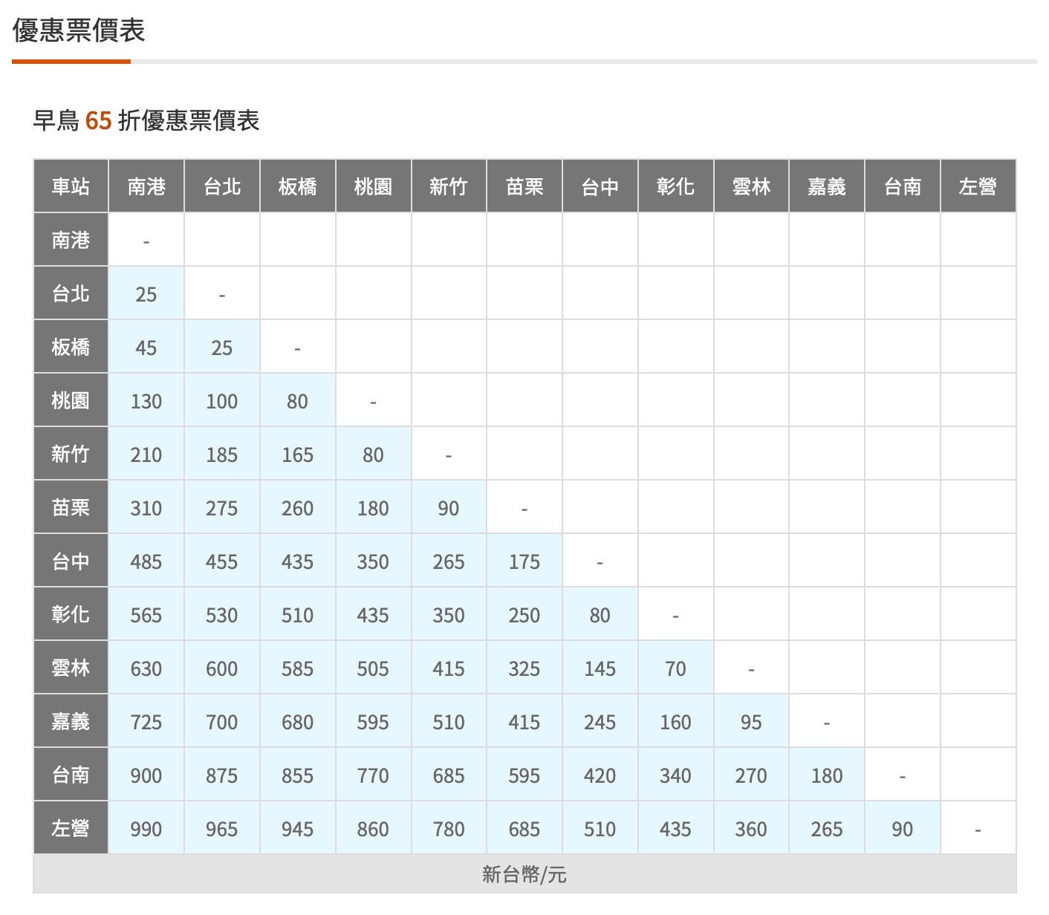Select the 雲林 row header
This screenshot has height=915, width=1049.
tap(71, 668)
